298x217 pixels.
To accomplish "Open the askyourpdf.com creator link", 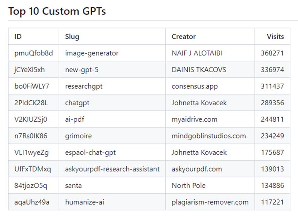I will (x=197, y=169).
